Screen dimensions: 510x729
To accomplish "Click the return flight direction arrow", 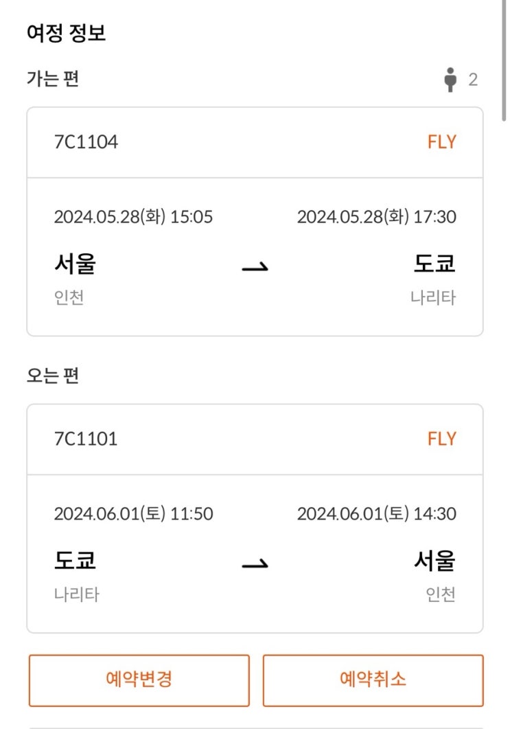I will pyautogui.click(x=255, y=564).
